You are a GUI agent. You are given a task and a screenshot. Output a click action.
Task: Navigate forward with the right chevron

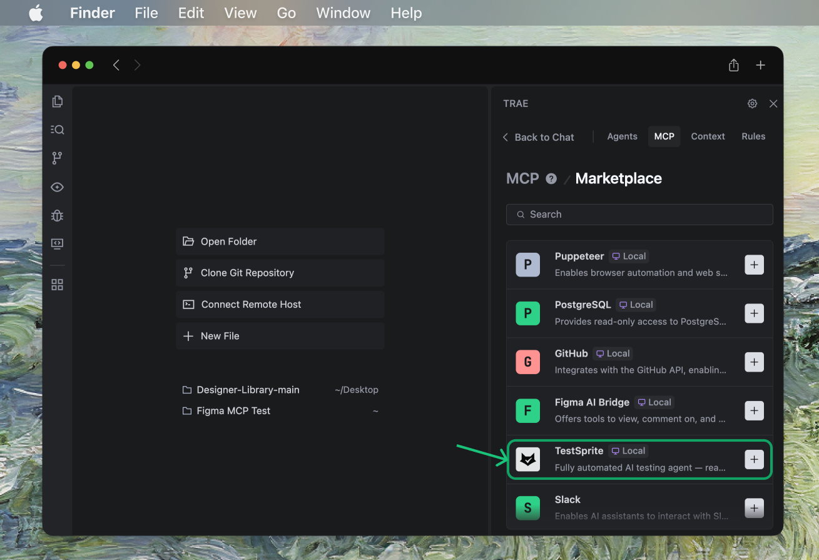138,65
